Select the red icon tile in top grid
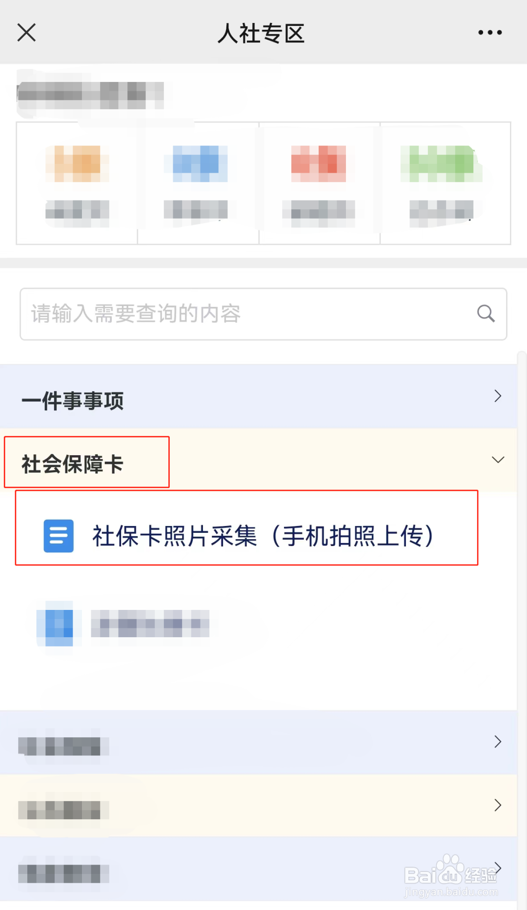527x910 pixels. pyautogui.click(x=320, y=183)
